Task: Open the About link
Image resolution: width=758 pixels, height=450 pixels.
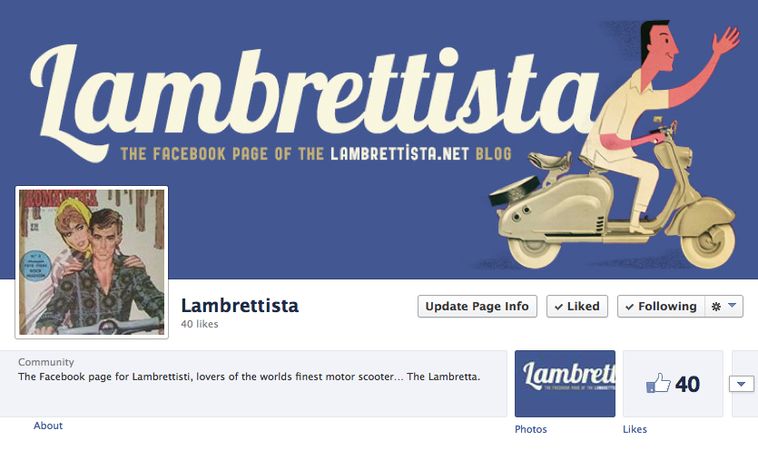Action: (48, 426)
